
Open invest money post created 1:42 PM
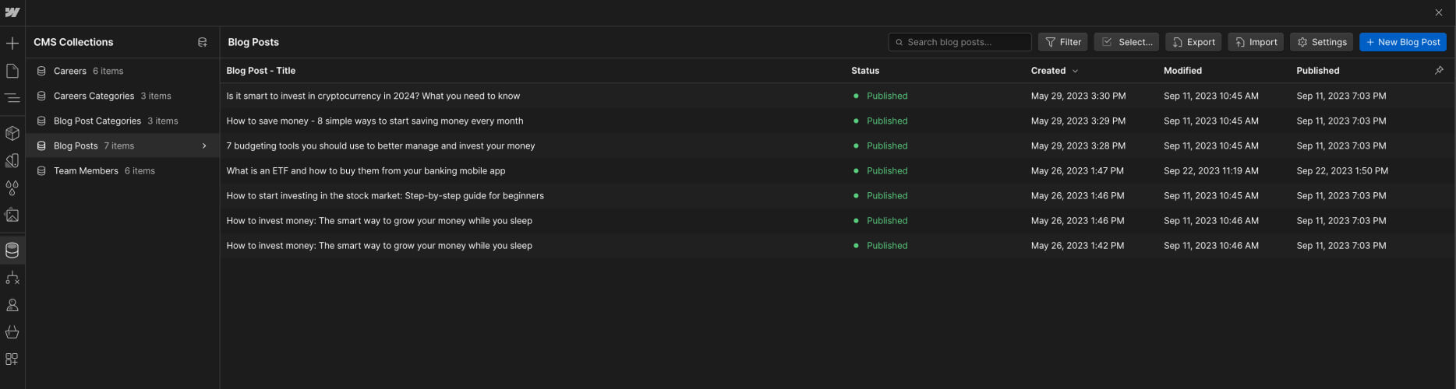(379, 245)
